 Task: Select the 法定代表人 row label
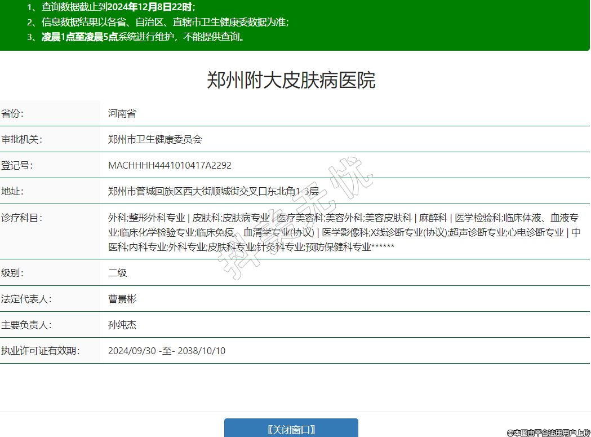coord(26,299)
